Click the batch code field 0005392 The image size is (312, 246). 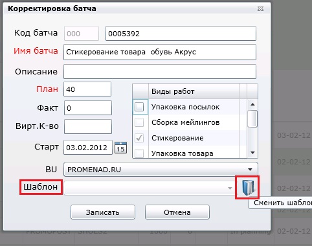(181, 34)
